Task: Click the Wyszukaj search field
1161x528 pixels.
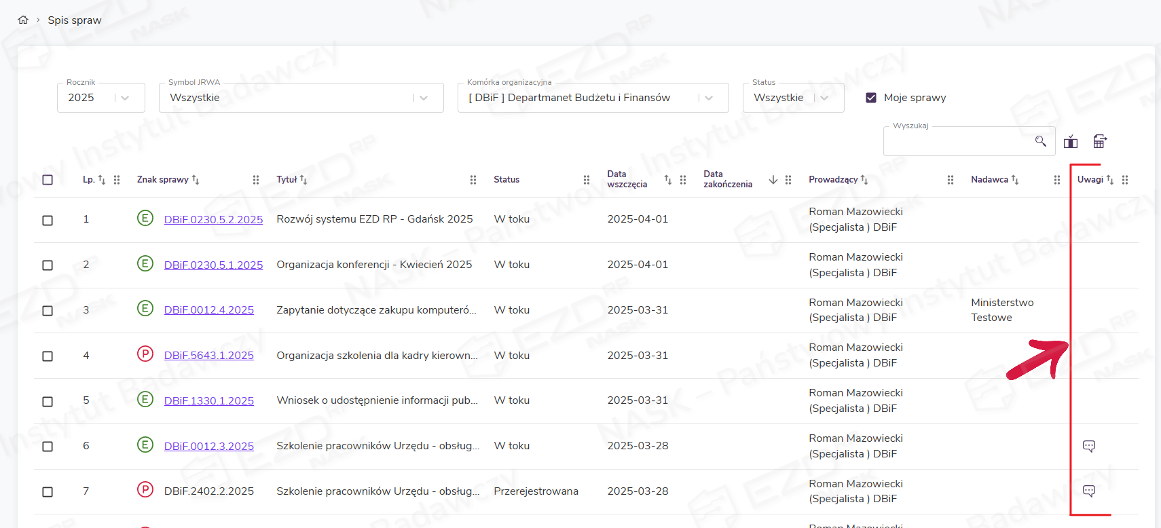Action: (x=957, y=141)
